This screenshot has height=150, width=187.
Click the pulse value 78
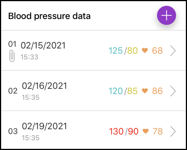(158, 131)
